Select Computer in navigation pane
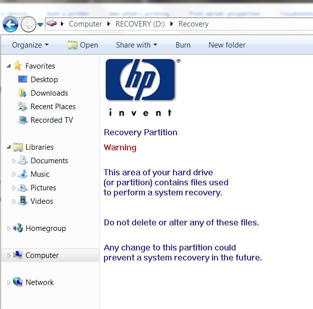The width and height of the screenshot is (313, 309). click(41, 255)
